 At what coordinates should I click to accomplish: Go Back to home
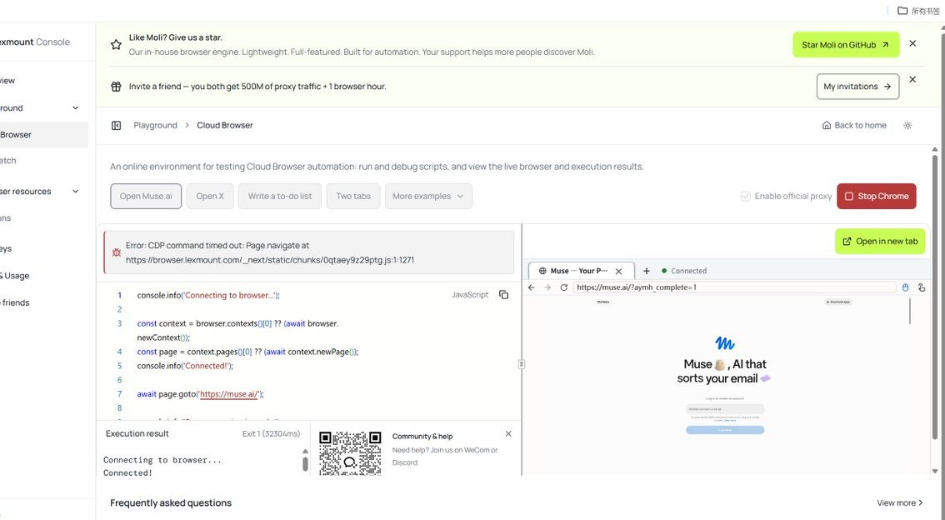click(x=854, y=125)
